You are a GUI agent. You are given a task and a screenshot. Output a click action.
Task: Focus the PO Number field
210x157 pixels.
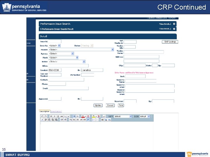pos(87,75)
